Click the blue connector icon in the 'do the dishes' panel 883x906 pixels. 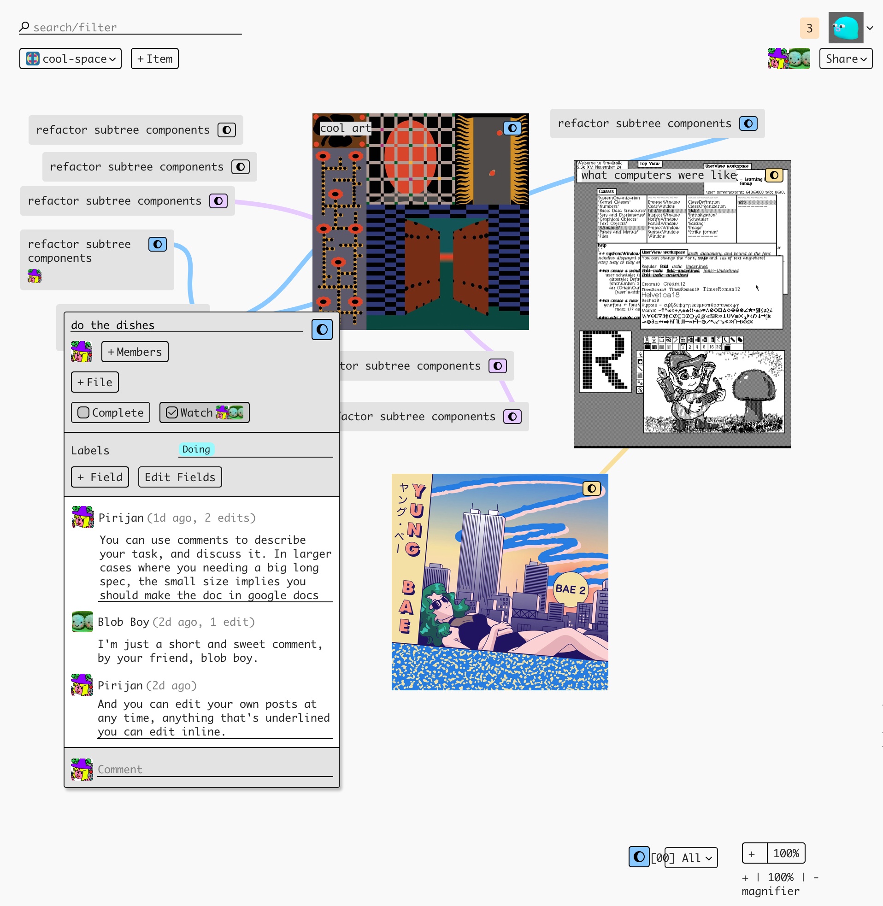click(x=322, y=330)
